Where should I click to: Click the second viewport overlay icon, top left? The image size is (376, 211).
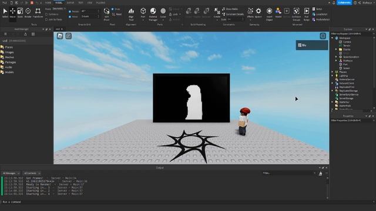[x=68, y=36]
